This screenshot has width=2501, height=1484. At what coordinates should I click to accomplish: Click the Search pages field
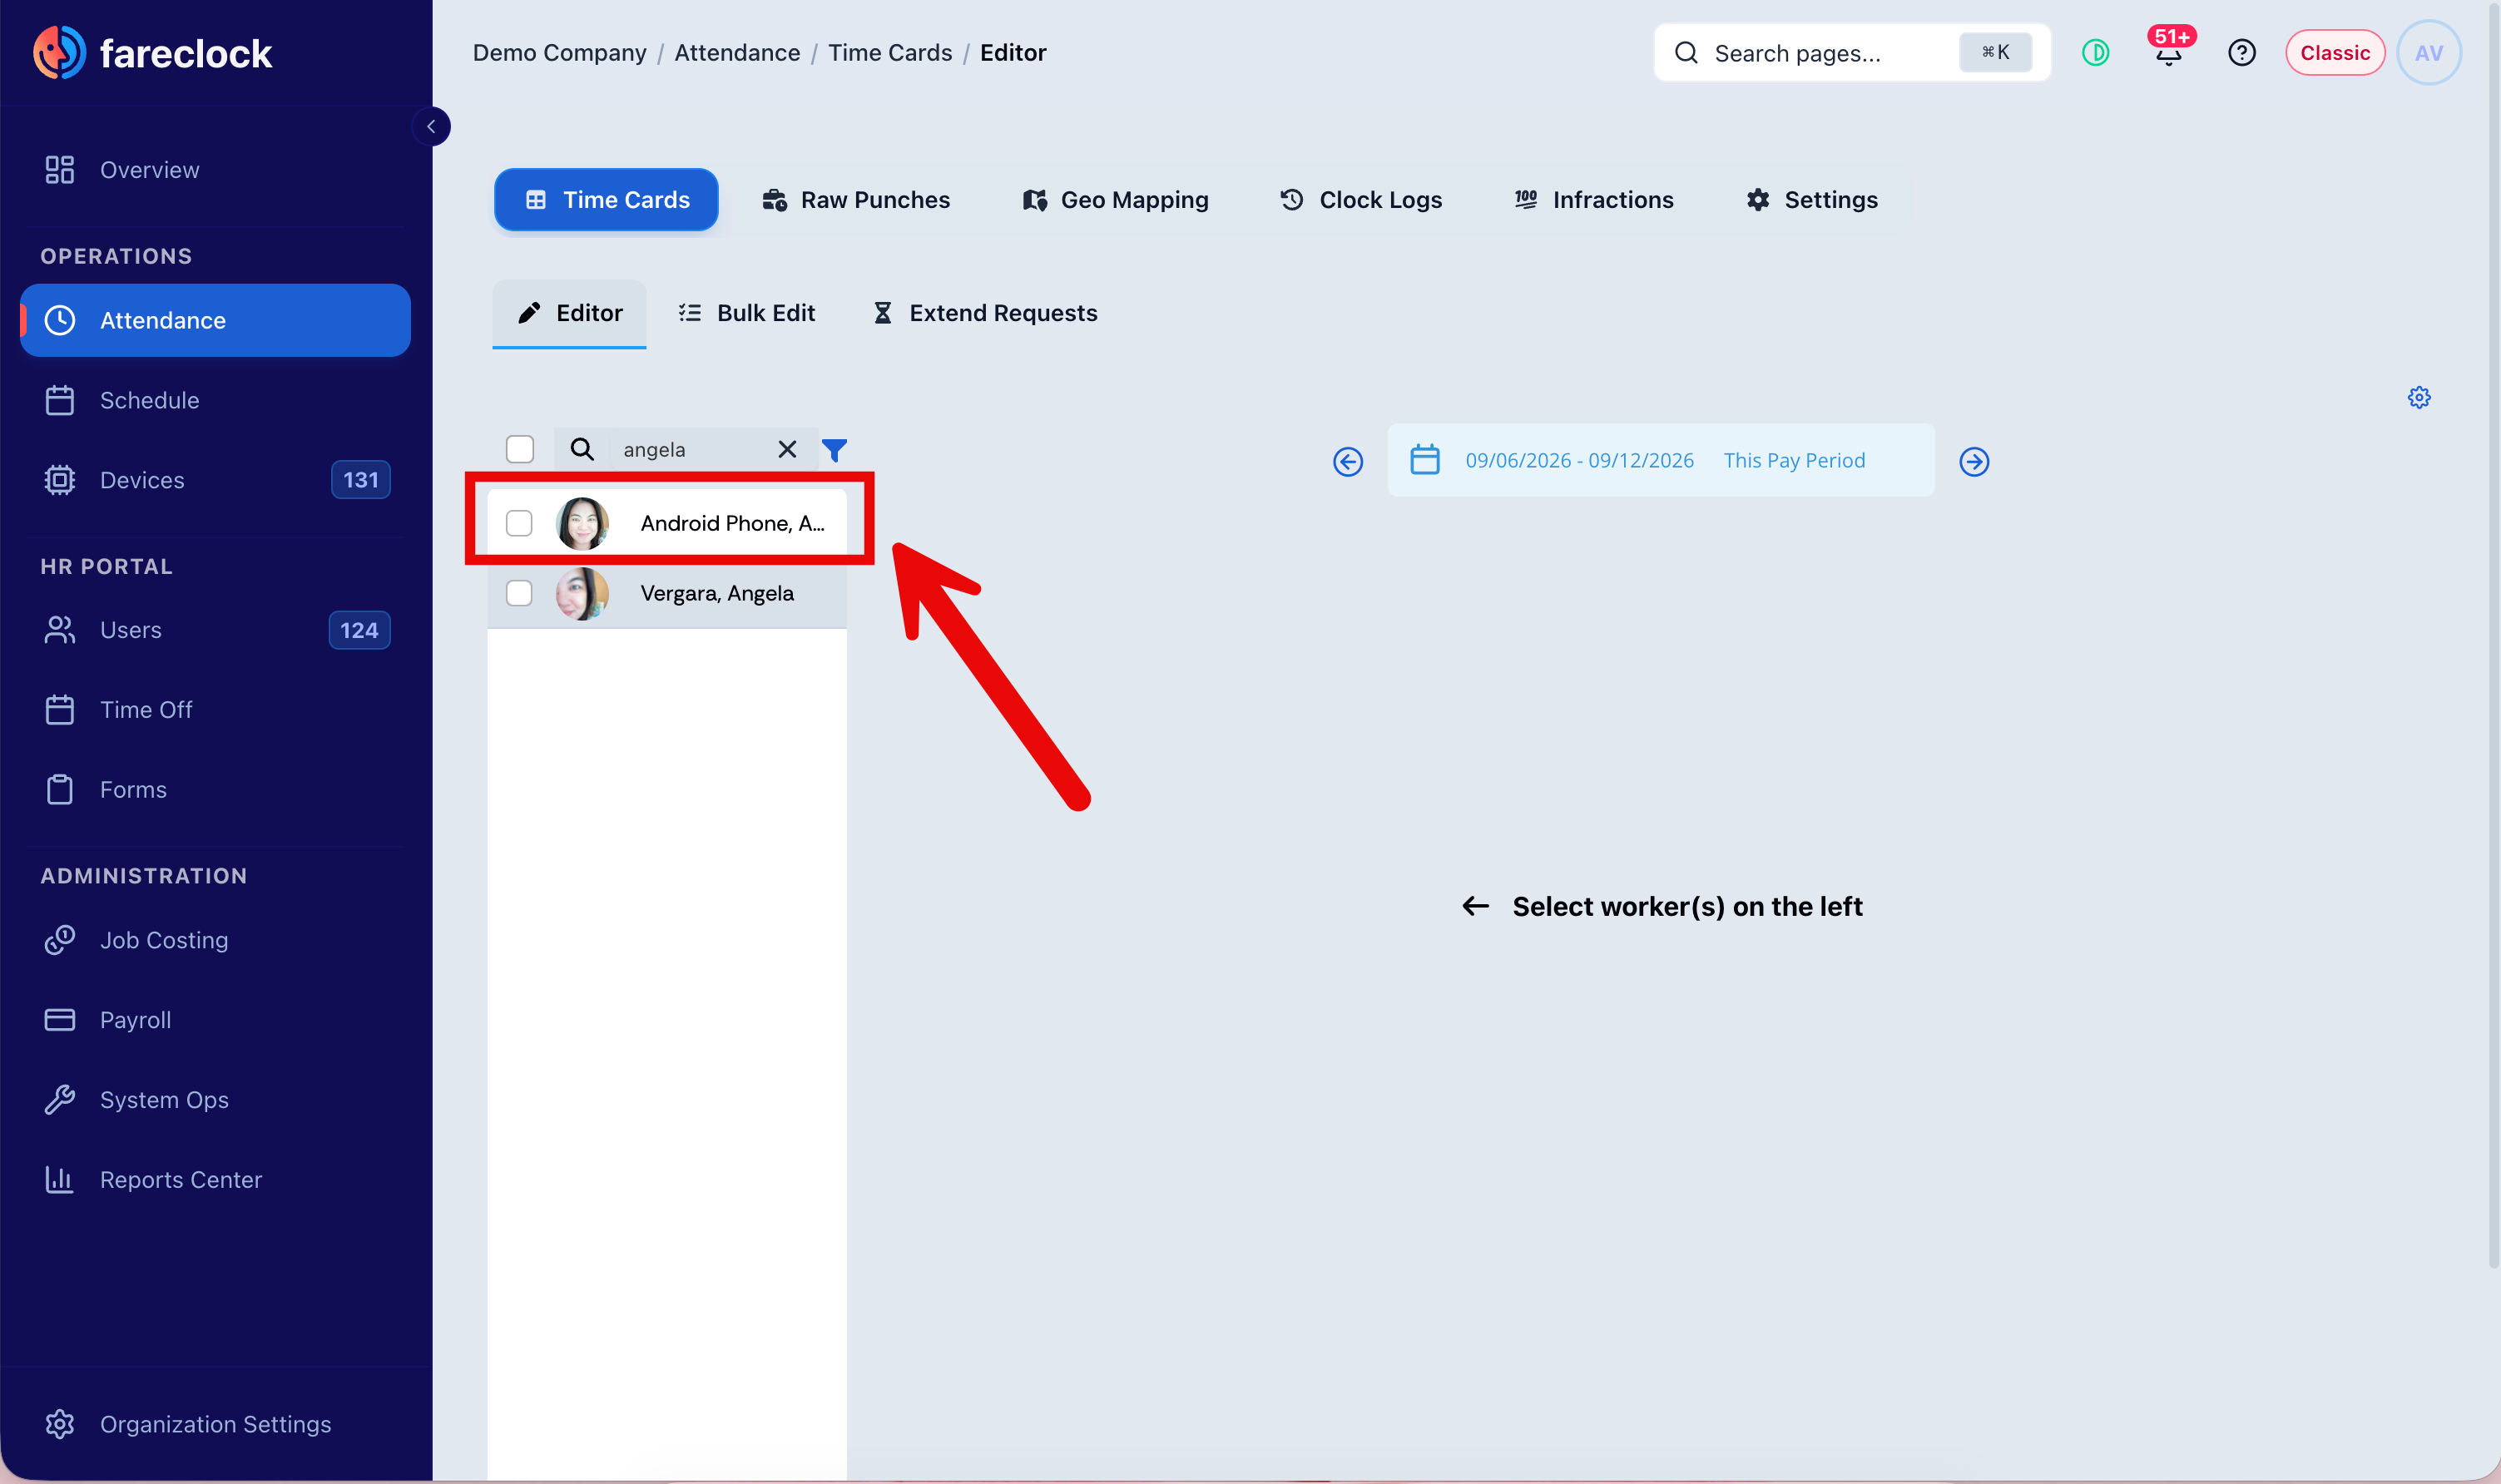pyautogui.click(x=1852, y=53)
